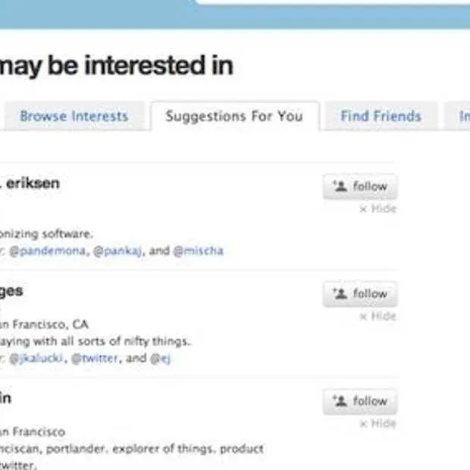Open the second suggested user's name link
This screenshot has height=470, width=470.
point(11,290)
